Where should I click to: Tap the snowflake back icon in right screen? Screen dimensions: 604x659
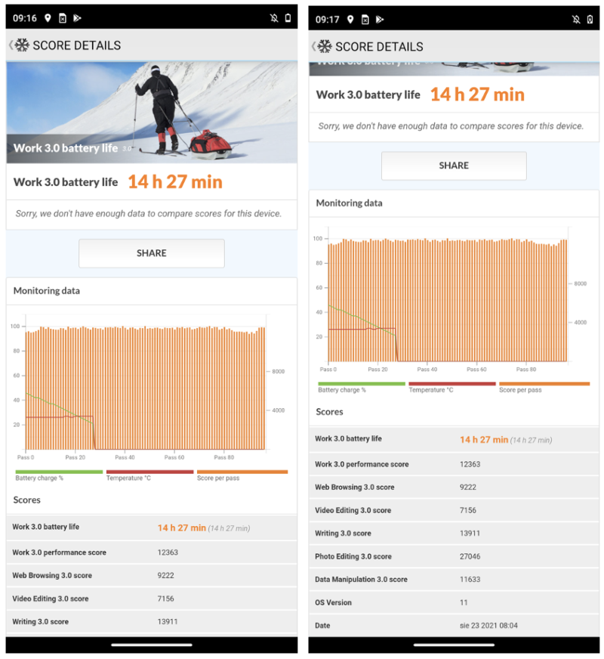(x=324, y=46)
